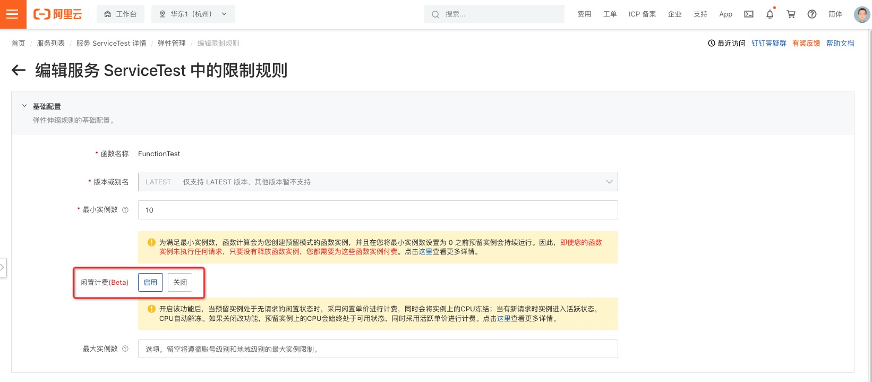The height and width of the screenshot is (382, 872).
Task: Open the 版本或别名 LATEST dropdown
Action: pyautogui.click(x=378, y=182)
